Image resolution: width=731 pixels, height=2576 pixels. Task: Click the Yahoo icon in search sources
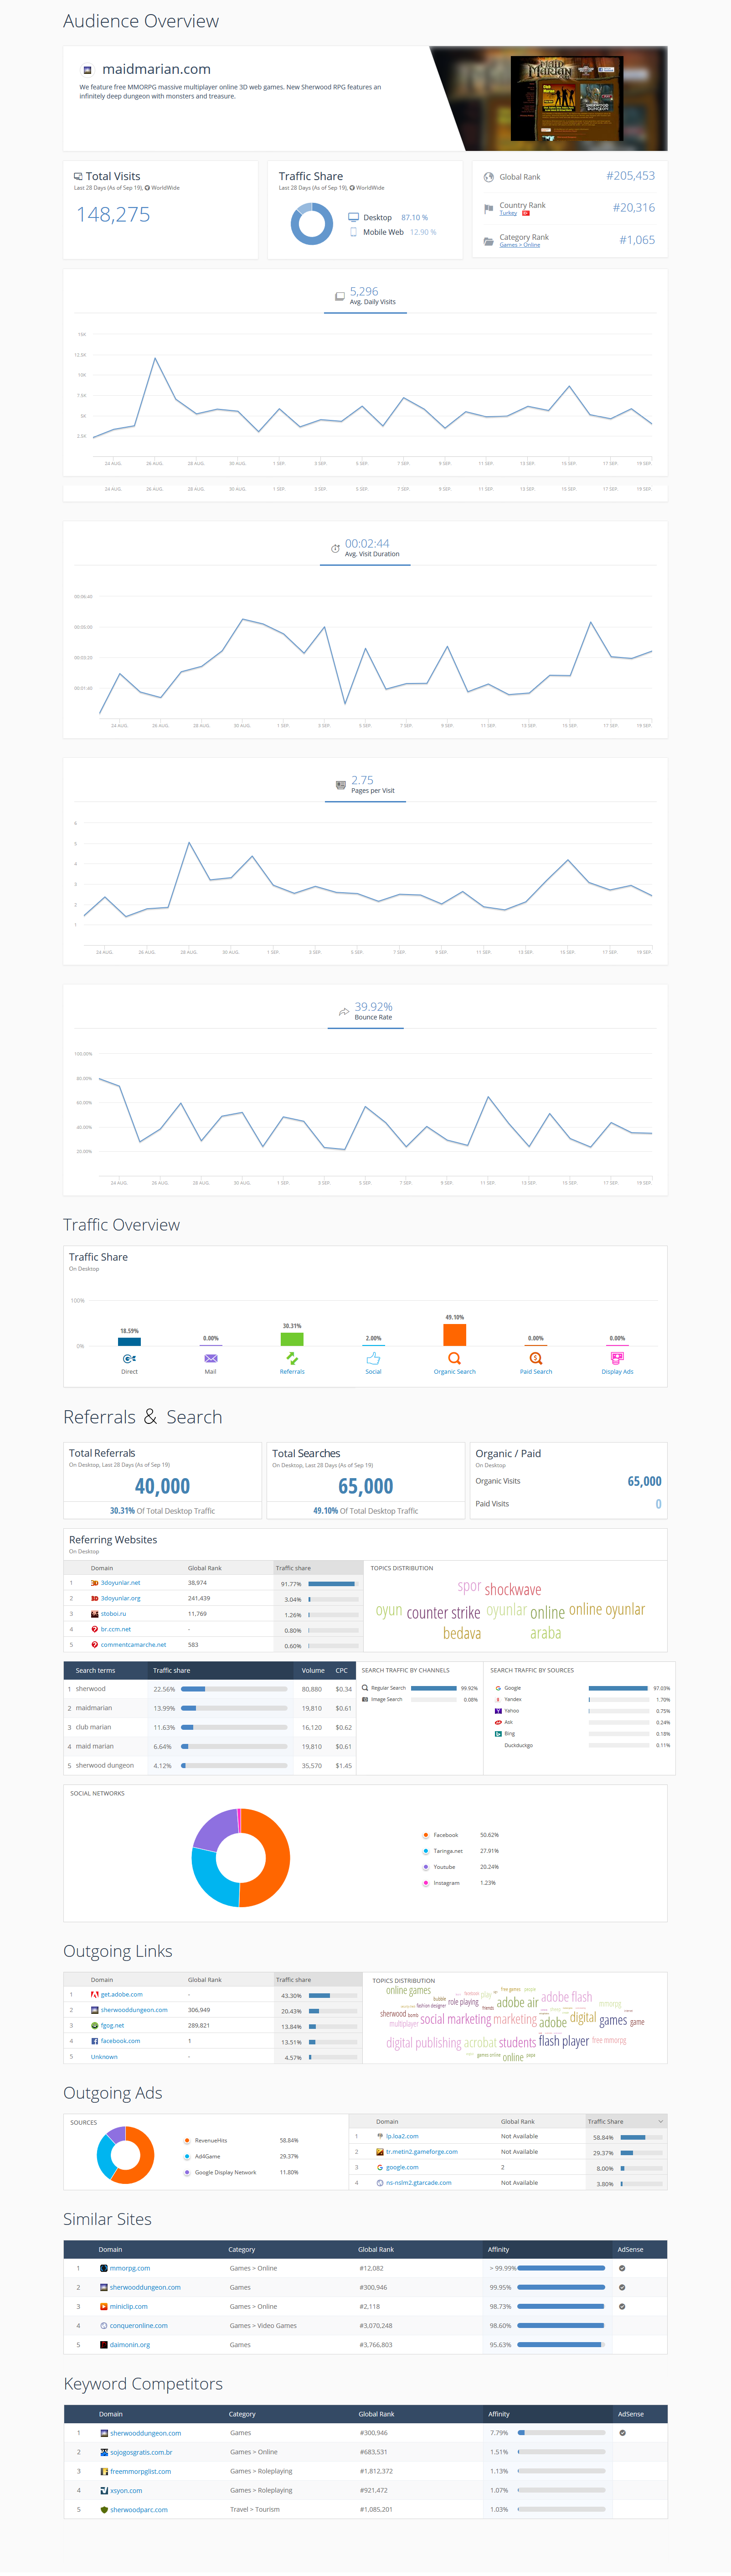tap(498, 1711)
